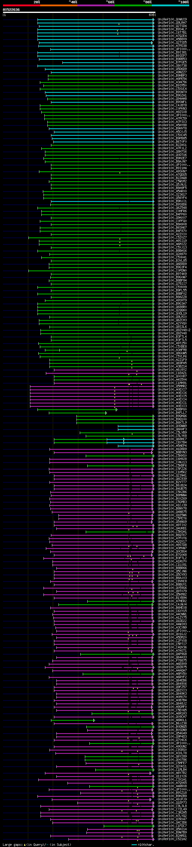Click the UniRef100_A4RR08 label
The width and height of the screenshot is (192, 847).
(172, 786)
